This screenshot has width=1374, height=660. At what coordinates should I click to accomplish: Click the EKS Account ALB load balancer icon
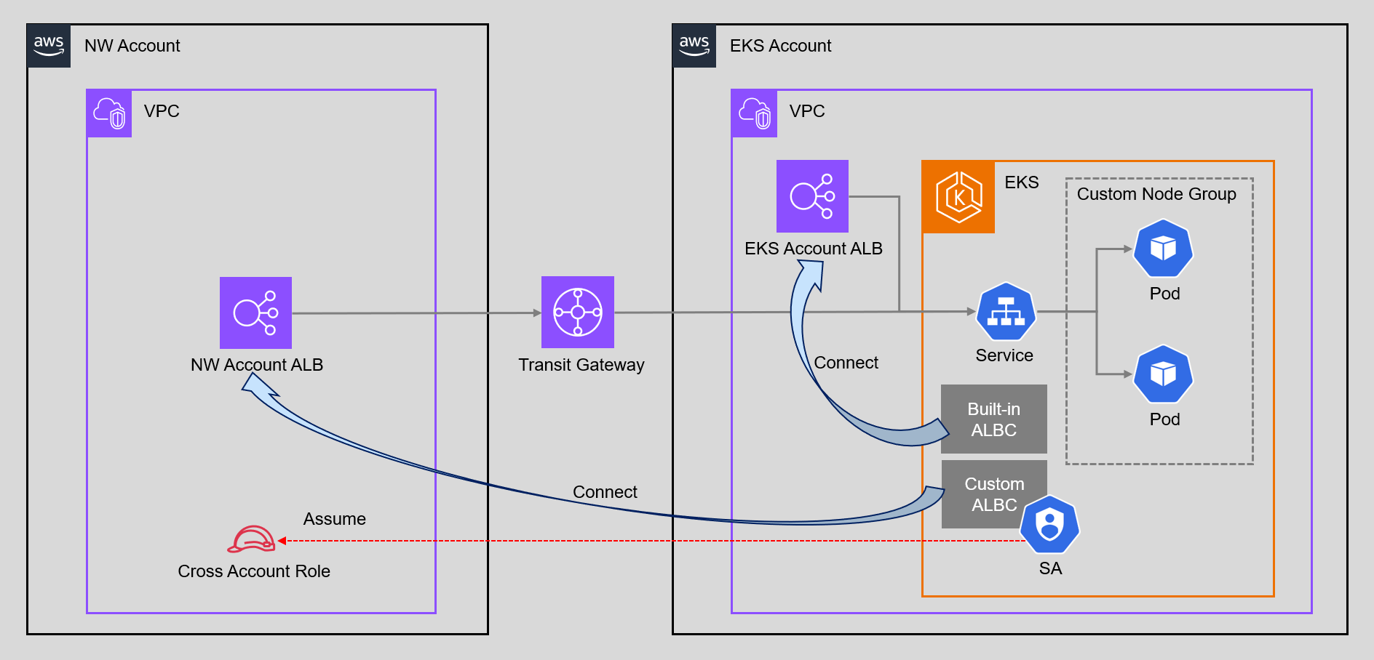click(812, 196)
